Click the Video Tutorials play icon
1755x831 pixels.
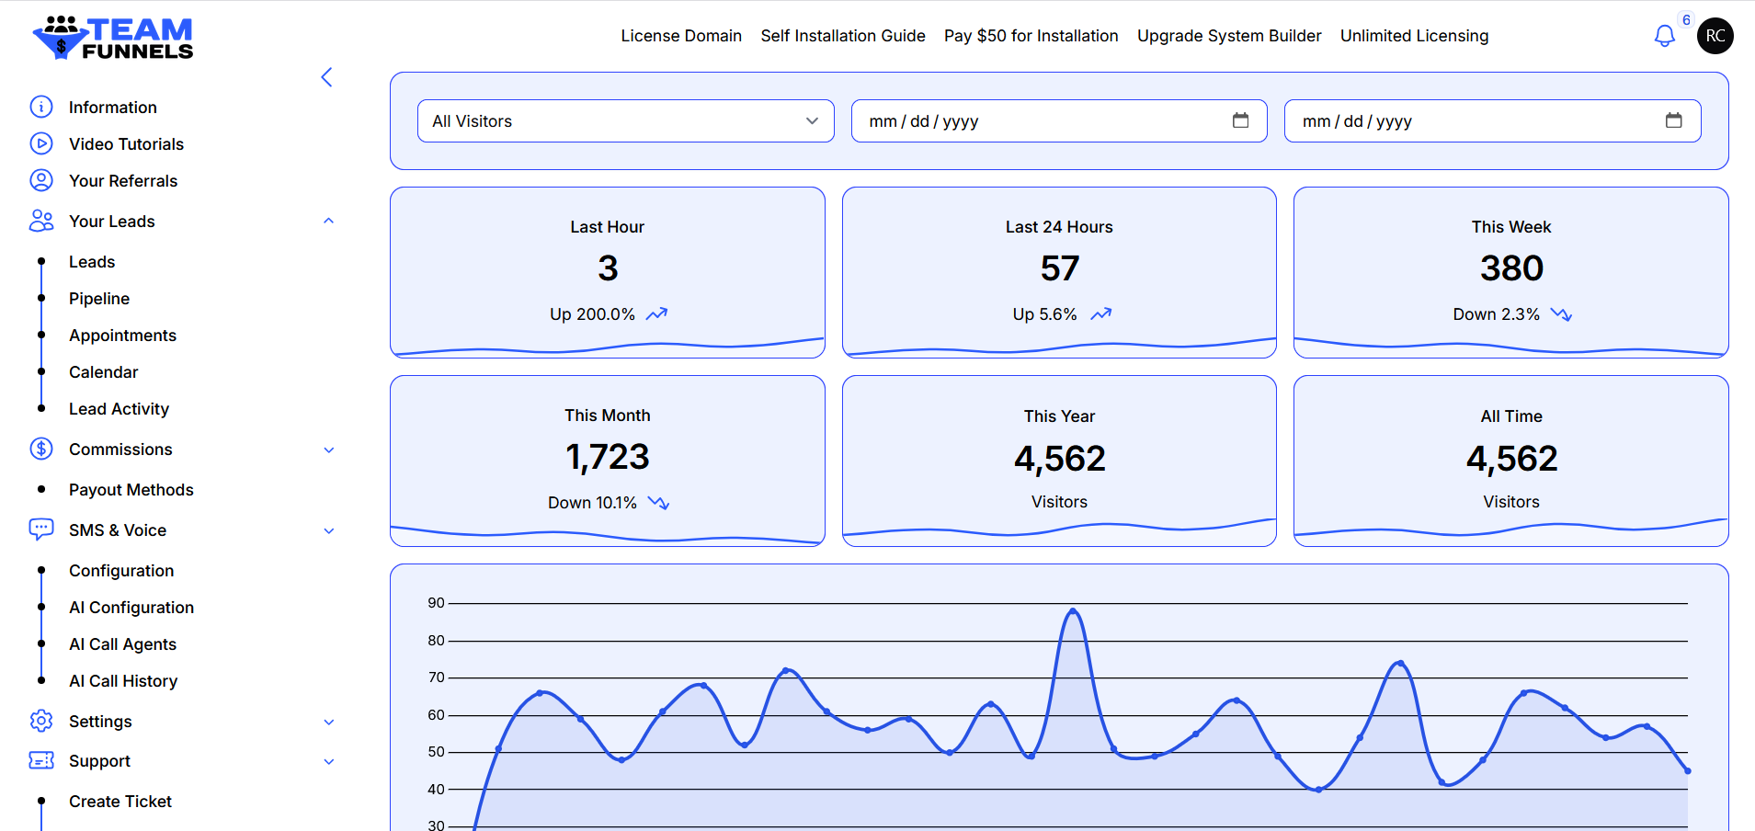point(41,143)
